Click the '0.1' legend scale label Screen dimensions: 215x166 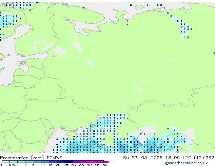(x=4, y=165)
